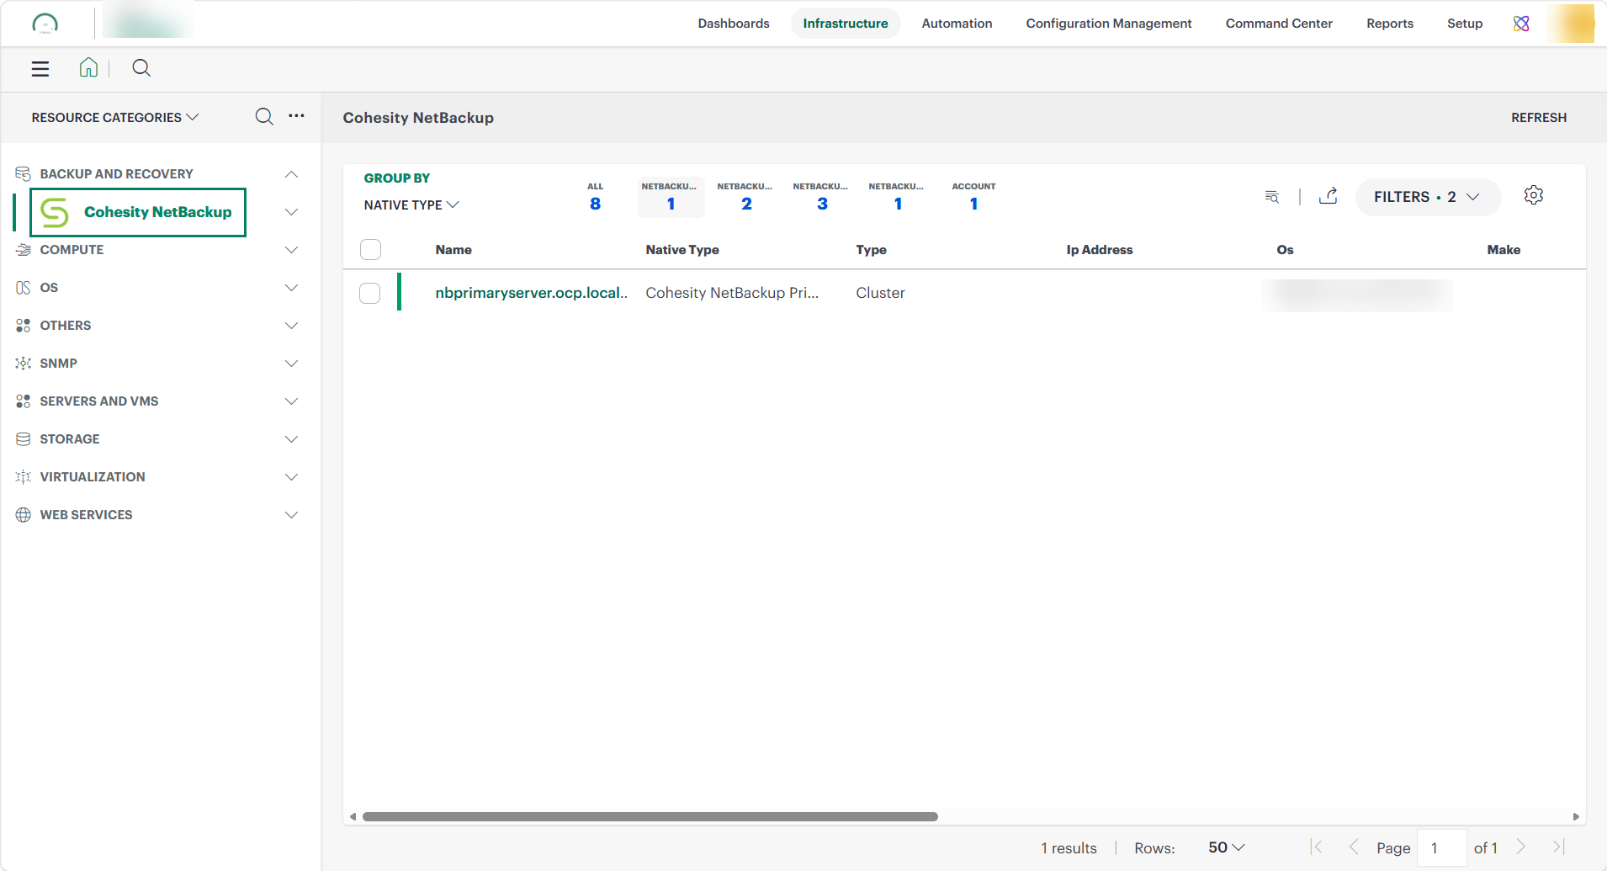Open the nbprimaryserver.ocp.local resource link

pyautogui.click(x=531, y=293)
